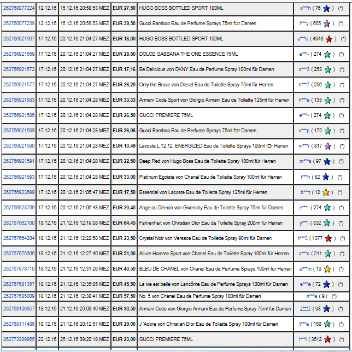Click the (*) marker beside buyer b***t
The image size is (352, 352).
(x=340, y=192)
